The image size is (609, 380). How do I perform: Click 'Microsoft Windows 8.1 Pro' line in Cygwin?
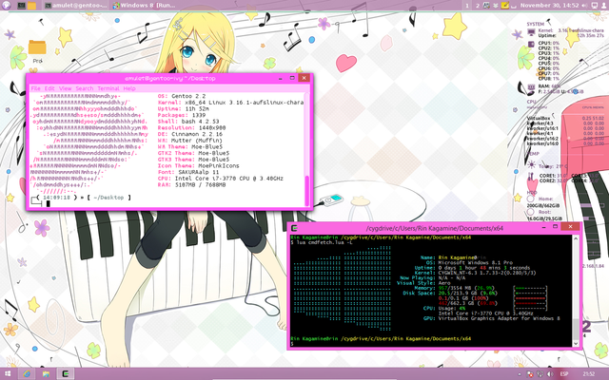click(x=476, y=262)
